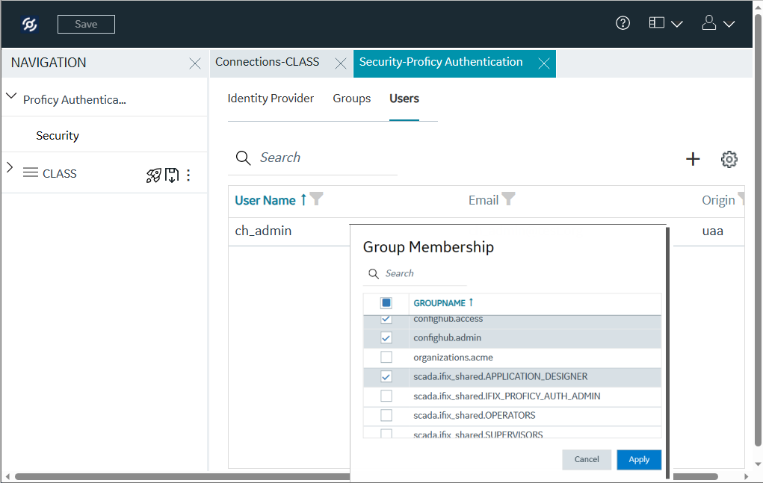Toggle the select-all groups checkbox
763x483 pixels.
point(386,303)
